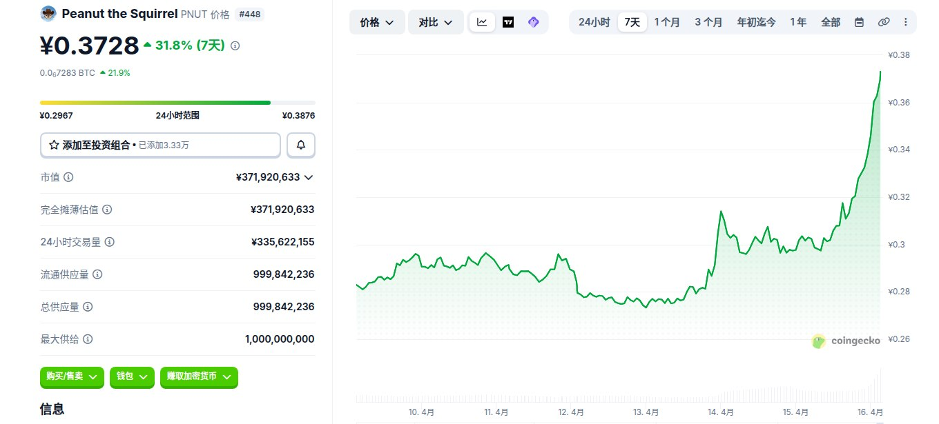Select the 年初迄今 time range
Screen dimensions: 939x424
coord(757,22)
